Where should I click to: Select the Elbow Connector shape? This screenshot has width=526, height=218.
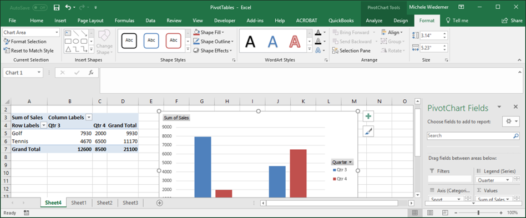coord(76,49)
